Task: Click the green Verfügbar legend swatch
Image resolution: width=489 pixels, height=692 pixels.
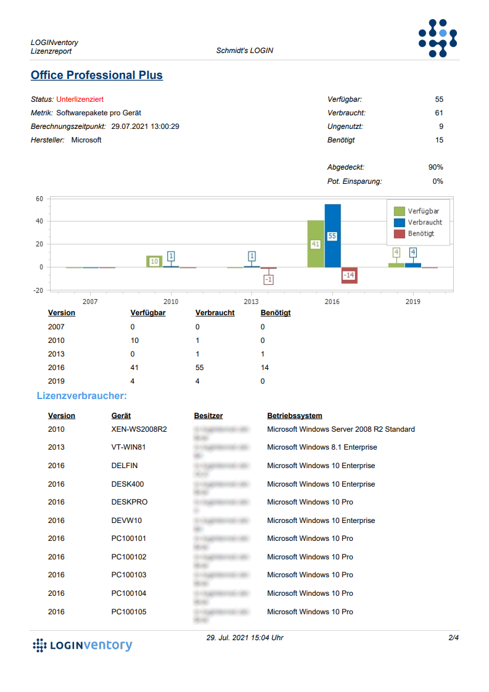Action: tap(400, 212)
